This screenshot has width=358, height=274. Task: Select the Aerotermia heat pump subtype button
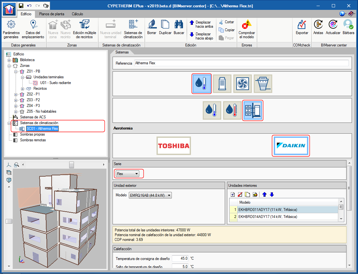pyautogui.click(x=253, y=110)
